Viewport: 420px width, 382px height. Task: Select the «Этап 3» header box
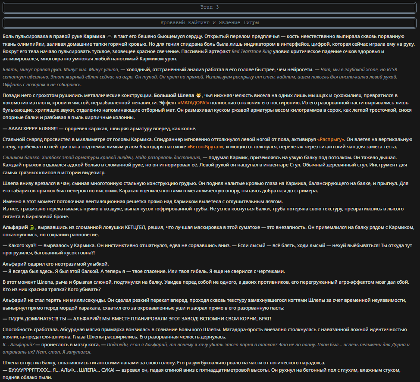[x=210, y=7]
